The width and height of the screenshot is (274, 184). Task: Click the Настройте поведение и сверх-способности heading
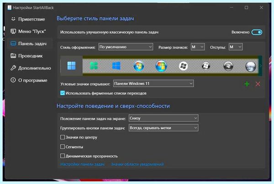113,106
